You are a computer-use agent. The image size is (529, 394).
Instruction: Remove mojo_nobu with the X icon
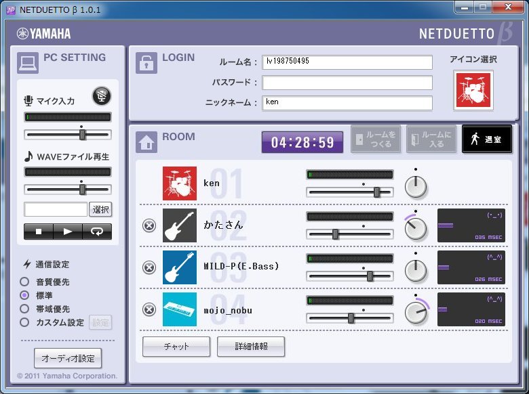(149, 309)
